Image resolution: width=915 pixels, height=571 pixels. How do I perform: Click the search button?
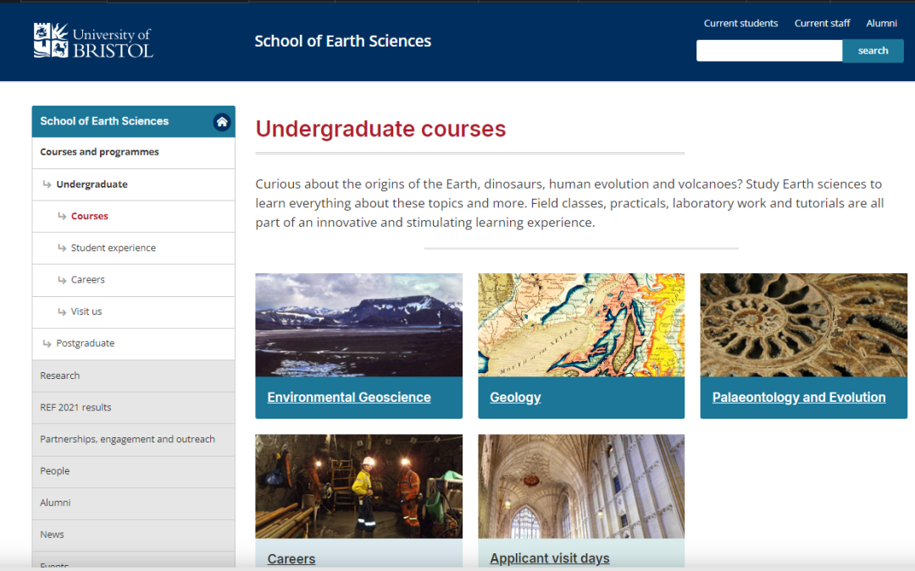tap(873, 51)
